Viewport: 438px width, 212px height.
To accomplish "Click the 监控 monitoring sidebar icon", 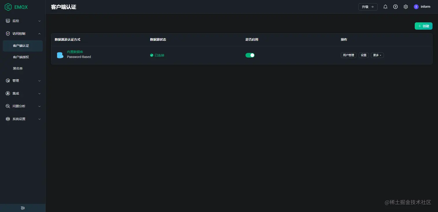I will click(x=8, y=21).
